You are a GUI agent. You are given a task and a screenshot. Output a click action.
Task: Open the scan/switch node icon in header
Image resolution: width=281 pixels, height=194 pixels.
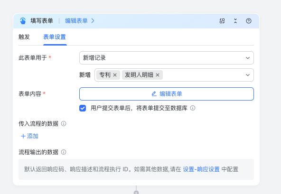(x=222, y=21)
